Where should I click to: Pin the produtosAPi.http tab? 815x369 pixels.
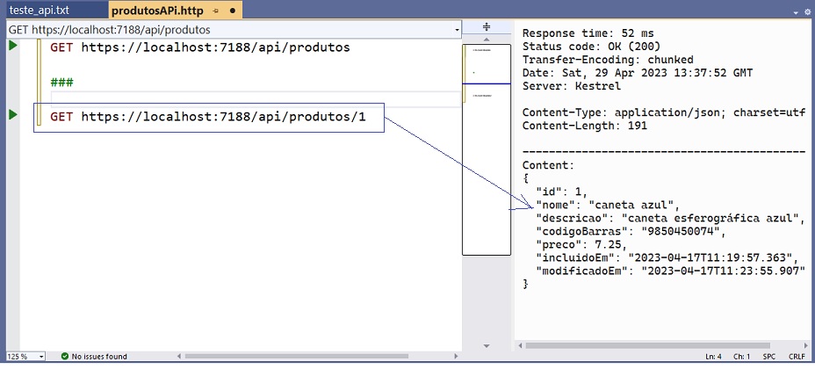[216, 11]
